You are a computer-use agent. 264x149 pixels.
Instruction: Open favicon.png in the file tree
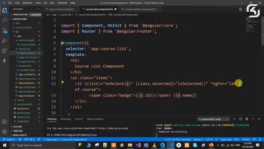[x=24, y=113]
